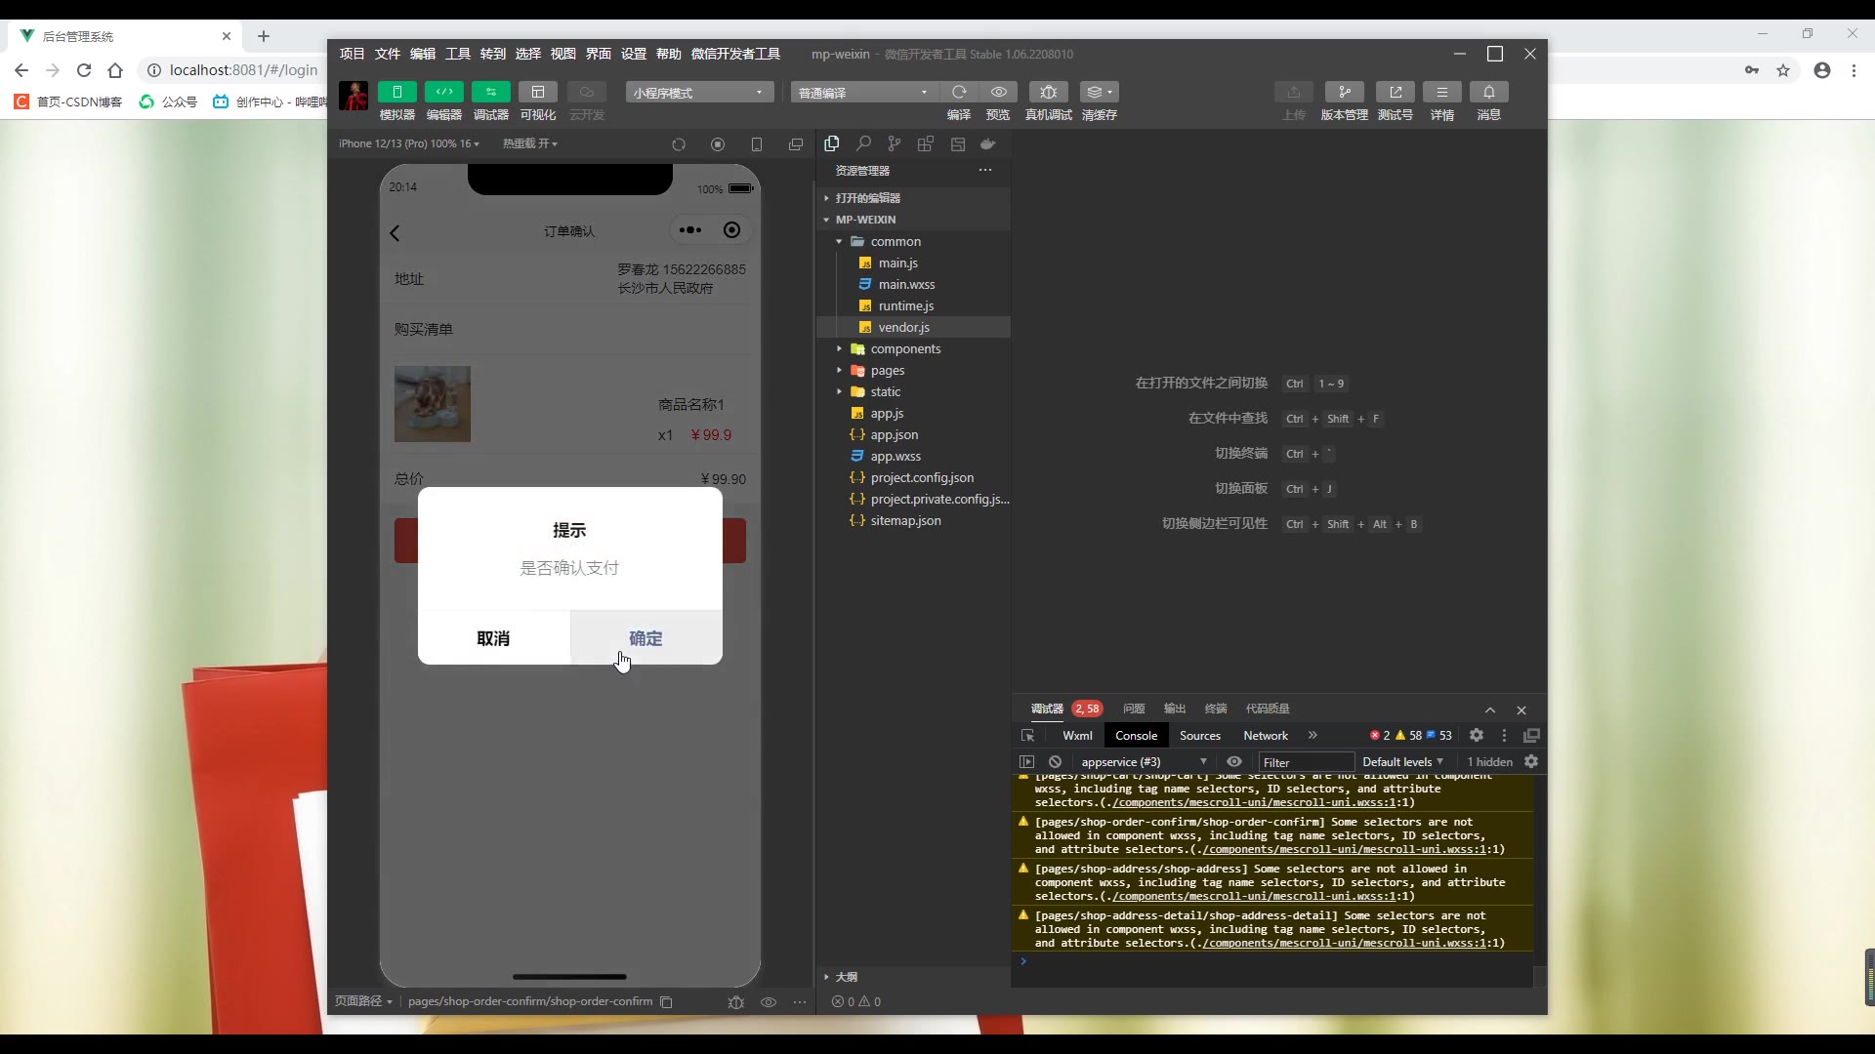Click the 上传 upload icon
1875x1054 pixels.
point(1294,92)
